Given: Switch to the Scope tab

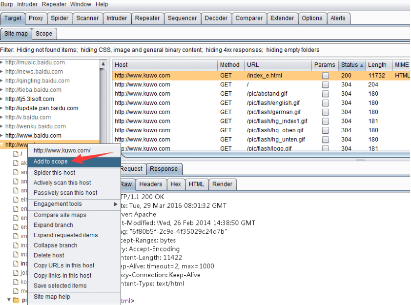Looking at the screenshot, I should point(44,34).
